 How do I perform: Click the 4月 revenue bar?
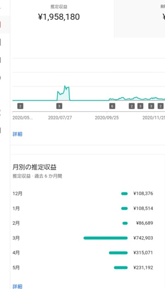tap(118, 253)
